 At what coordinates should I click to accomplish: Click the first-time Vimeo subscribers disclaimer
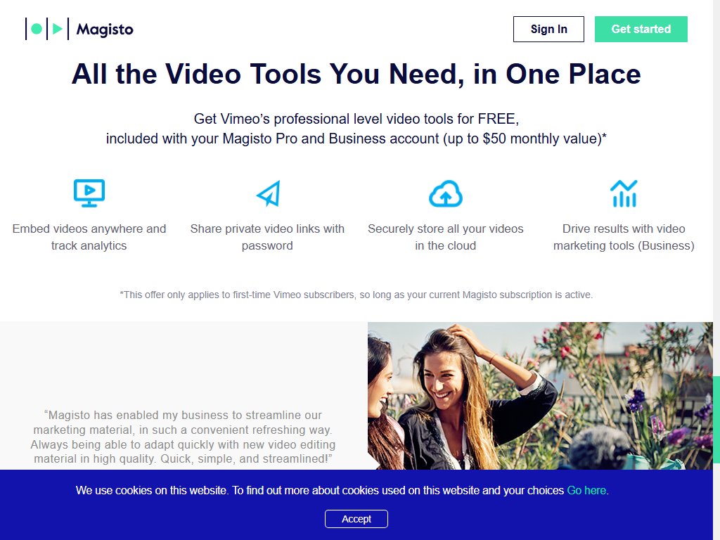pos(356,295)
